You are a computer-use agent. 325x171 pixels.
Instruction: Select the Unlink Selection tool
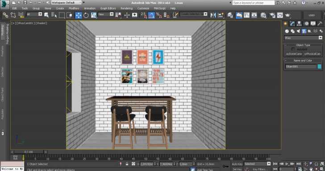coord(13,15)
